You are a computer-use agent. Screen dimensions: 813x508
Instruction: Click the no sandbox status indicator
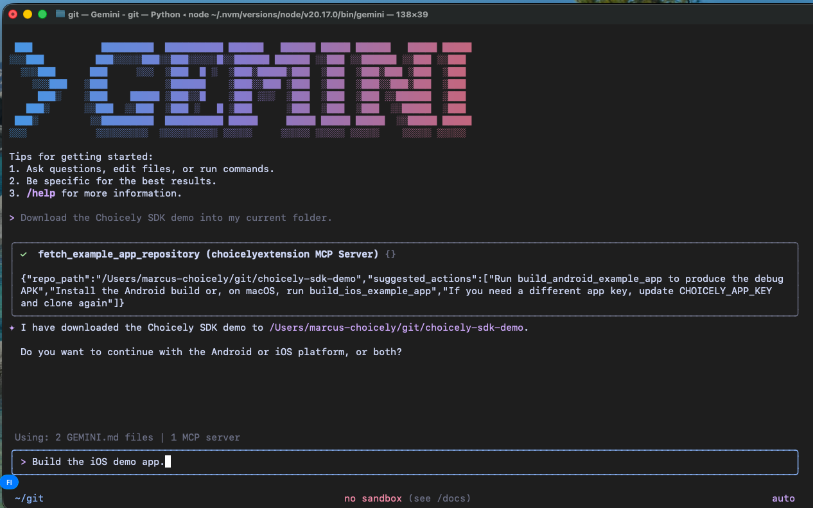pyautogui.click(x=372, y=498)
